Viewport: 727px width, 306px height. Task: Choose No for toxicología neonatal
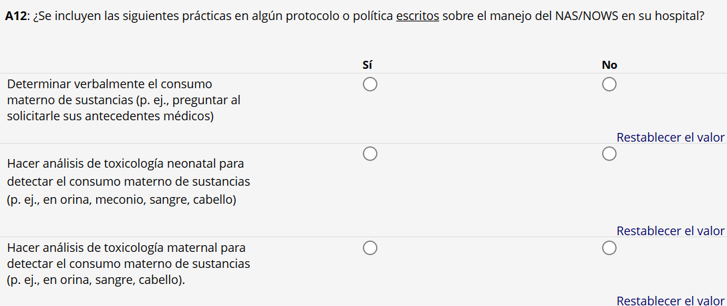point(609,154)
